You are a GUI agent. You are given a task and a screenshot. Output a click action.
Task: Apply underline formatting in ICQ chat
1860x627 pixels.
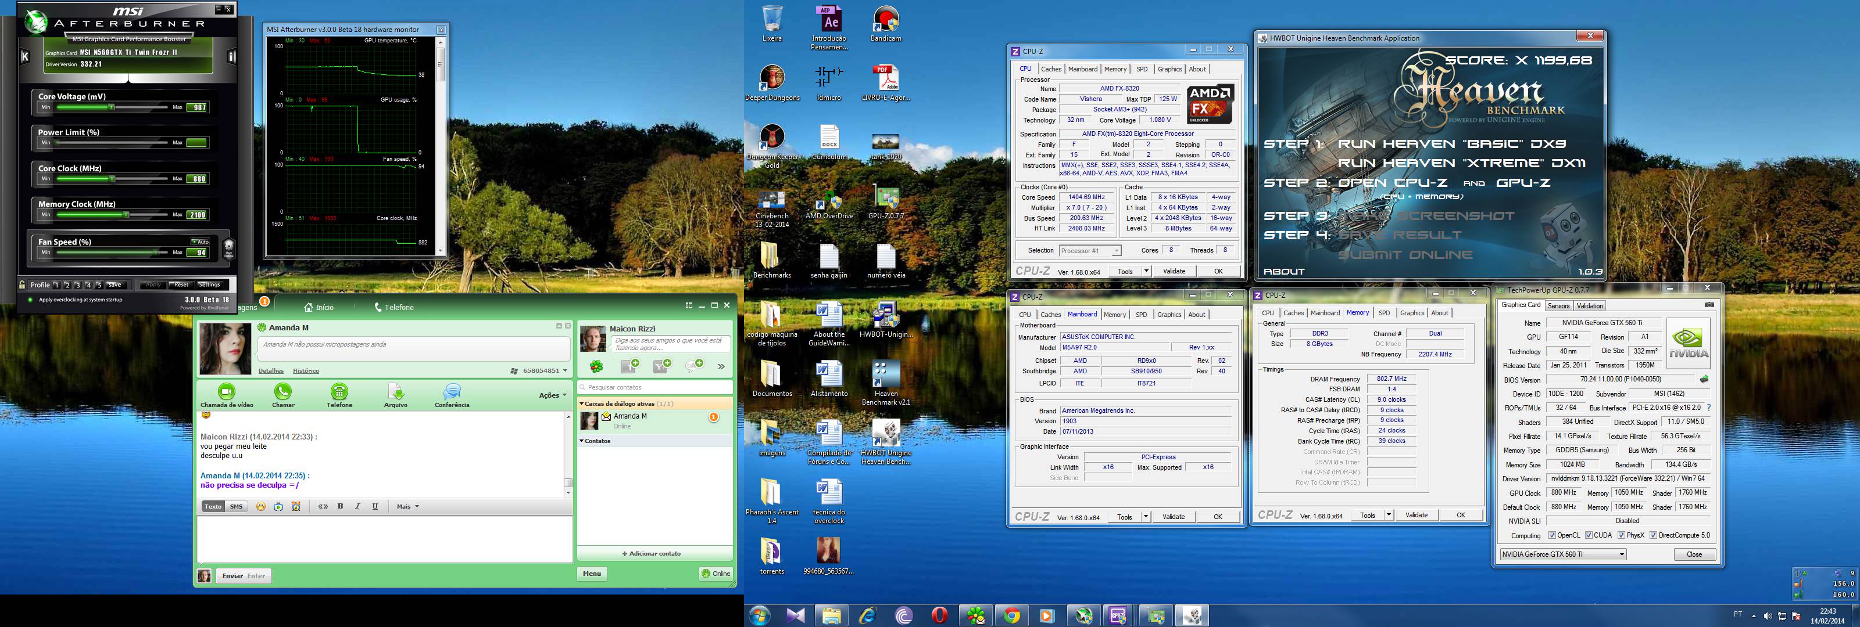[x=375, y=506]
